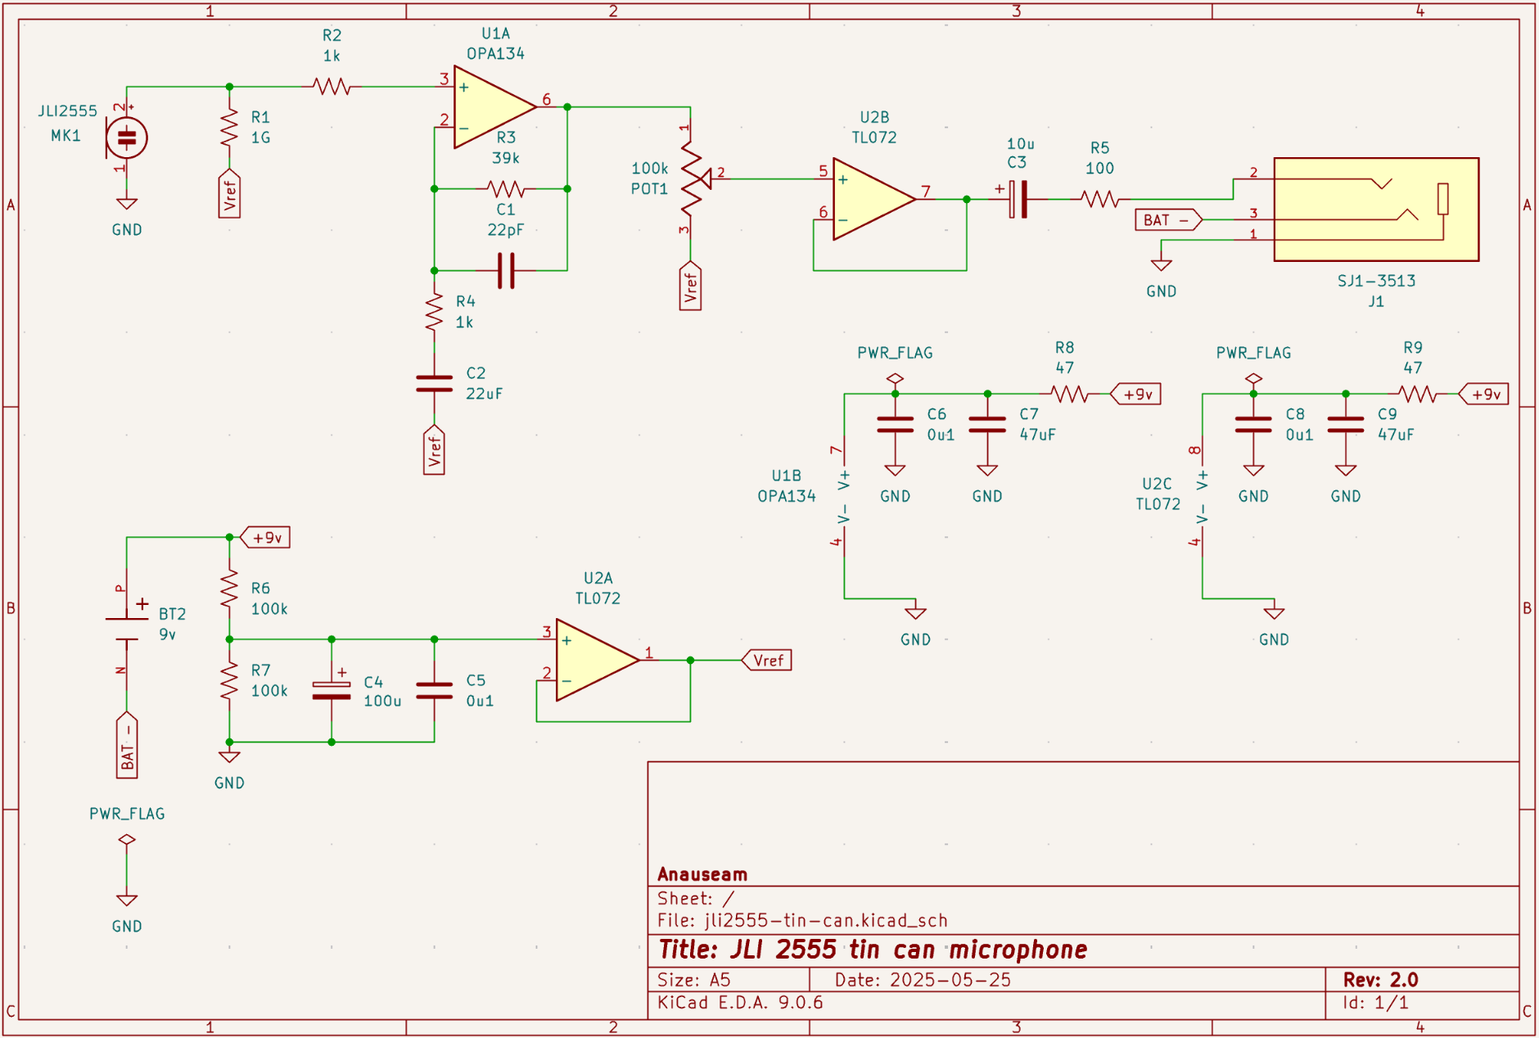Screen dimensions: 1539x1038
Task: Select capacitor C2 22uF symbol
Action: (x=434, y=383)
